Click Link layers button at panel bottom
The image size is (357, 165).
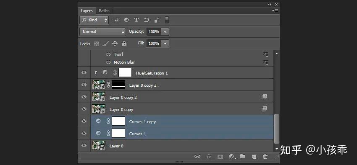197,156
